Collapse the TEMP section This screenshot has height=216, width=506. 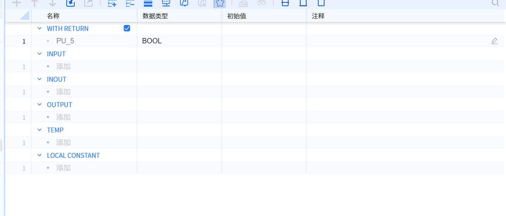[x=39, y=130]
